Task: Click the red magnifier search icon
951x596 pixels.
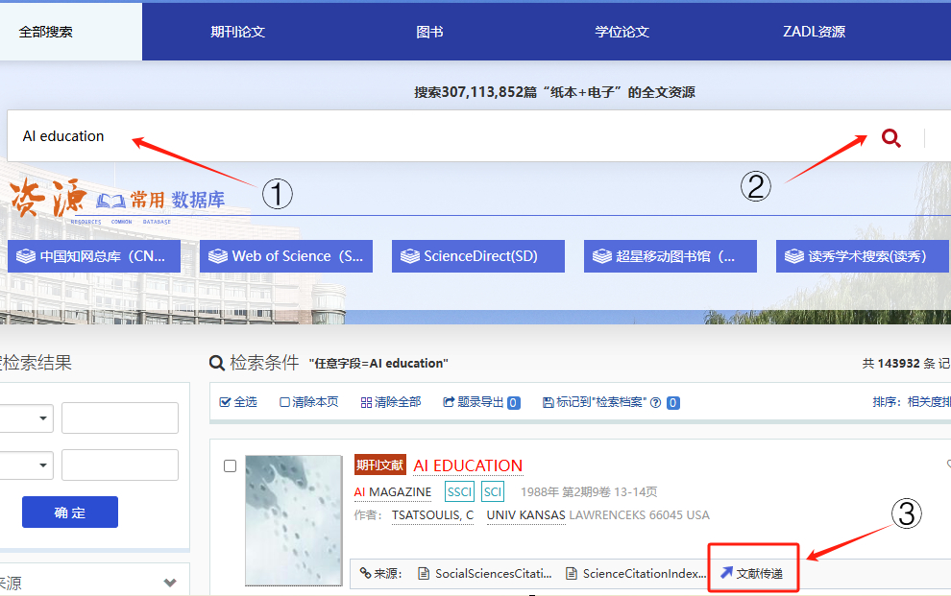Action: click(x=890, y=138)
